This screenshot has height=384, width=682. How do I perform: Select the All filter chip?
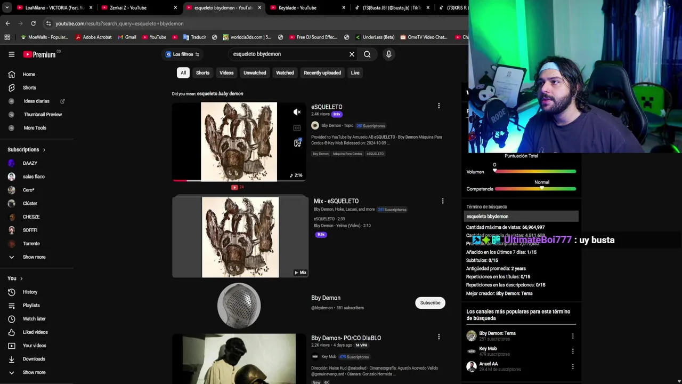183,73
